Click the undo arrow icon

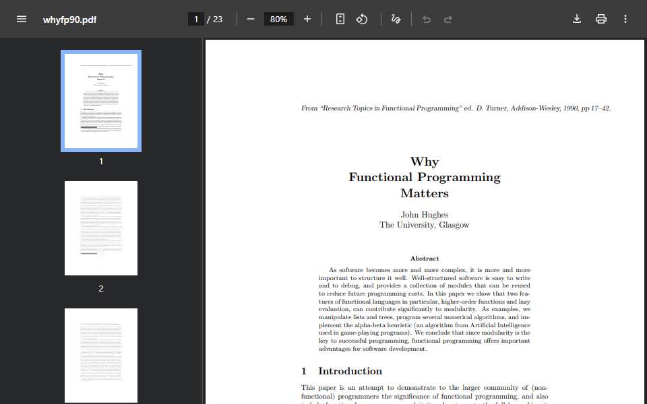427,20
